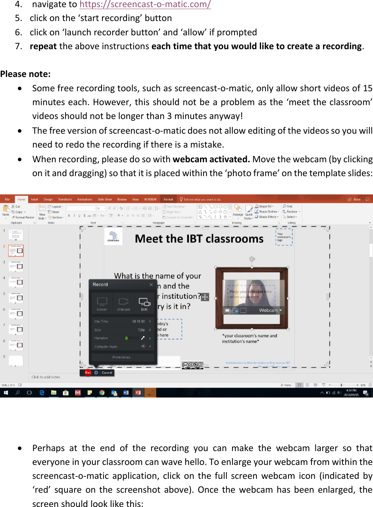Switch to the Slide Show ribbon tab
This screenshot has height=507, width=373.
[x=105, y=199]
